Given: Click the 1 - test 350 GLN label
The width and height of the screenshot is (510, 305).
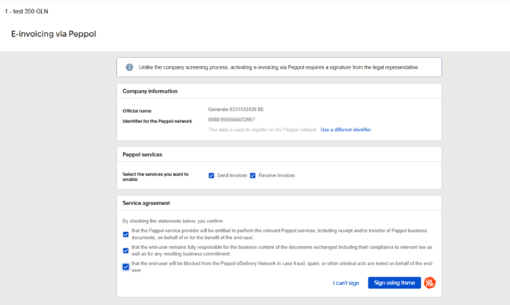Looking at the screenshot, I should pos(27,11).
